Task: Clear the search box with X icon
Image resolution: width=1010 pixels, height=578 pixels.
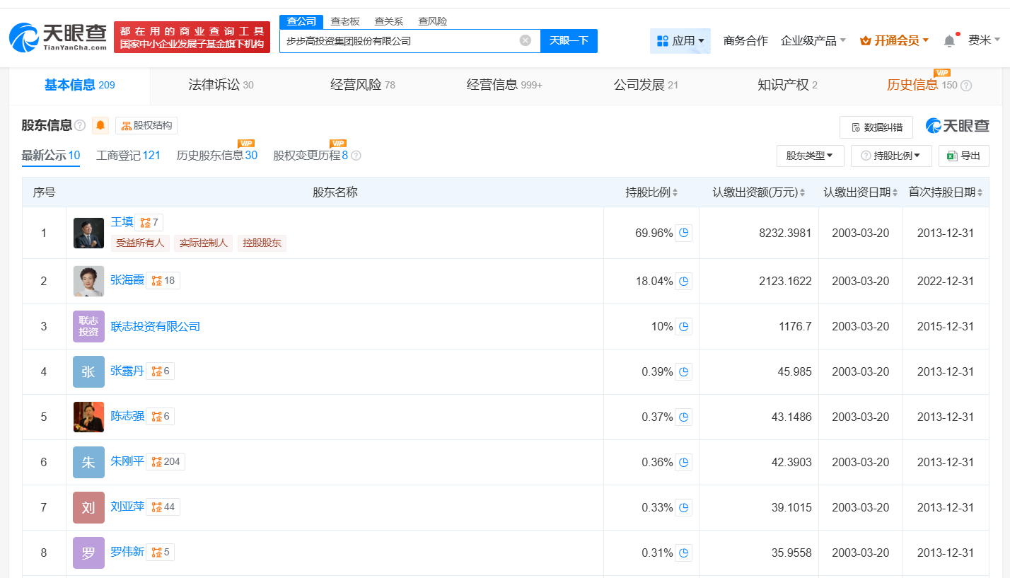Action: (x=525, y=40)
